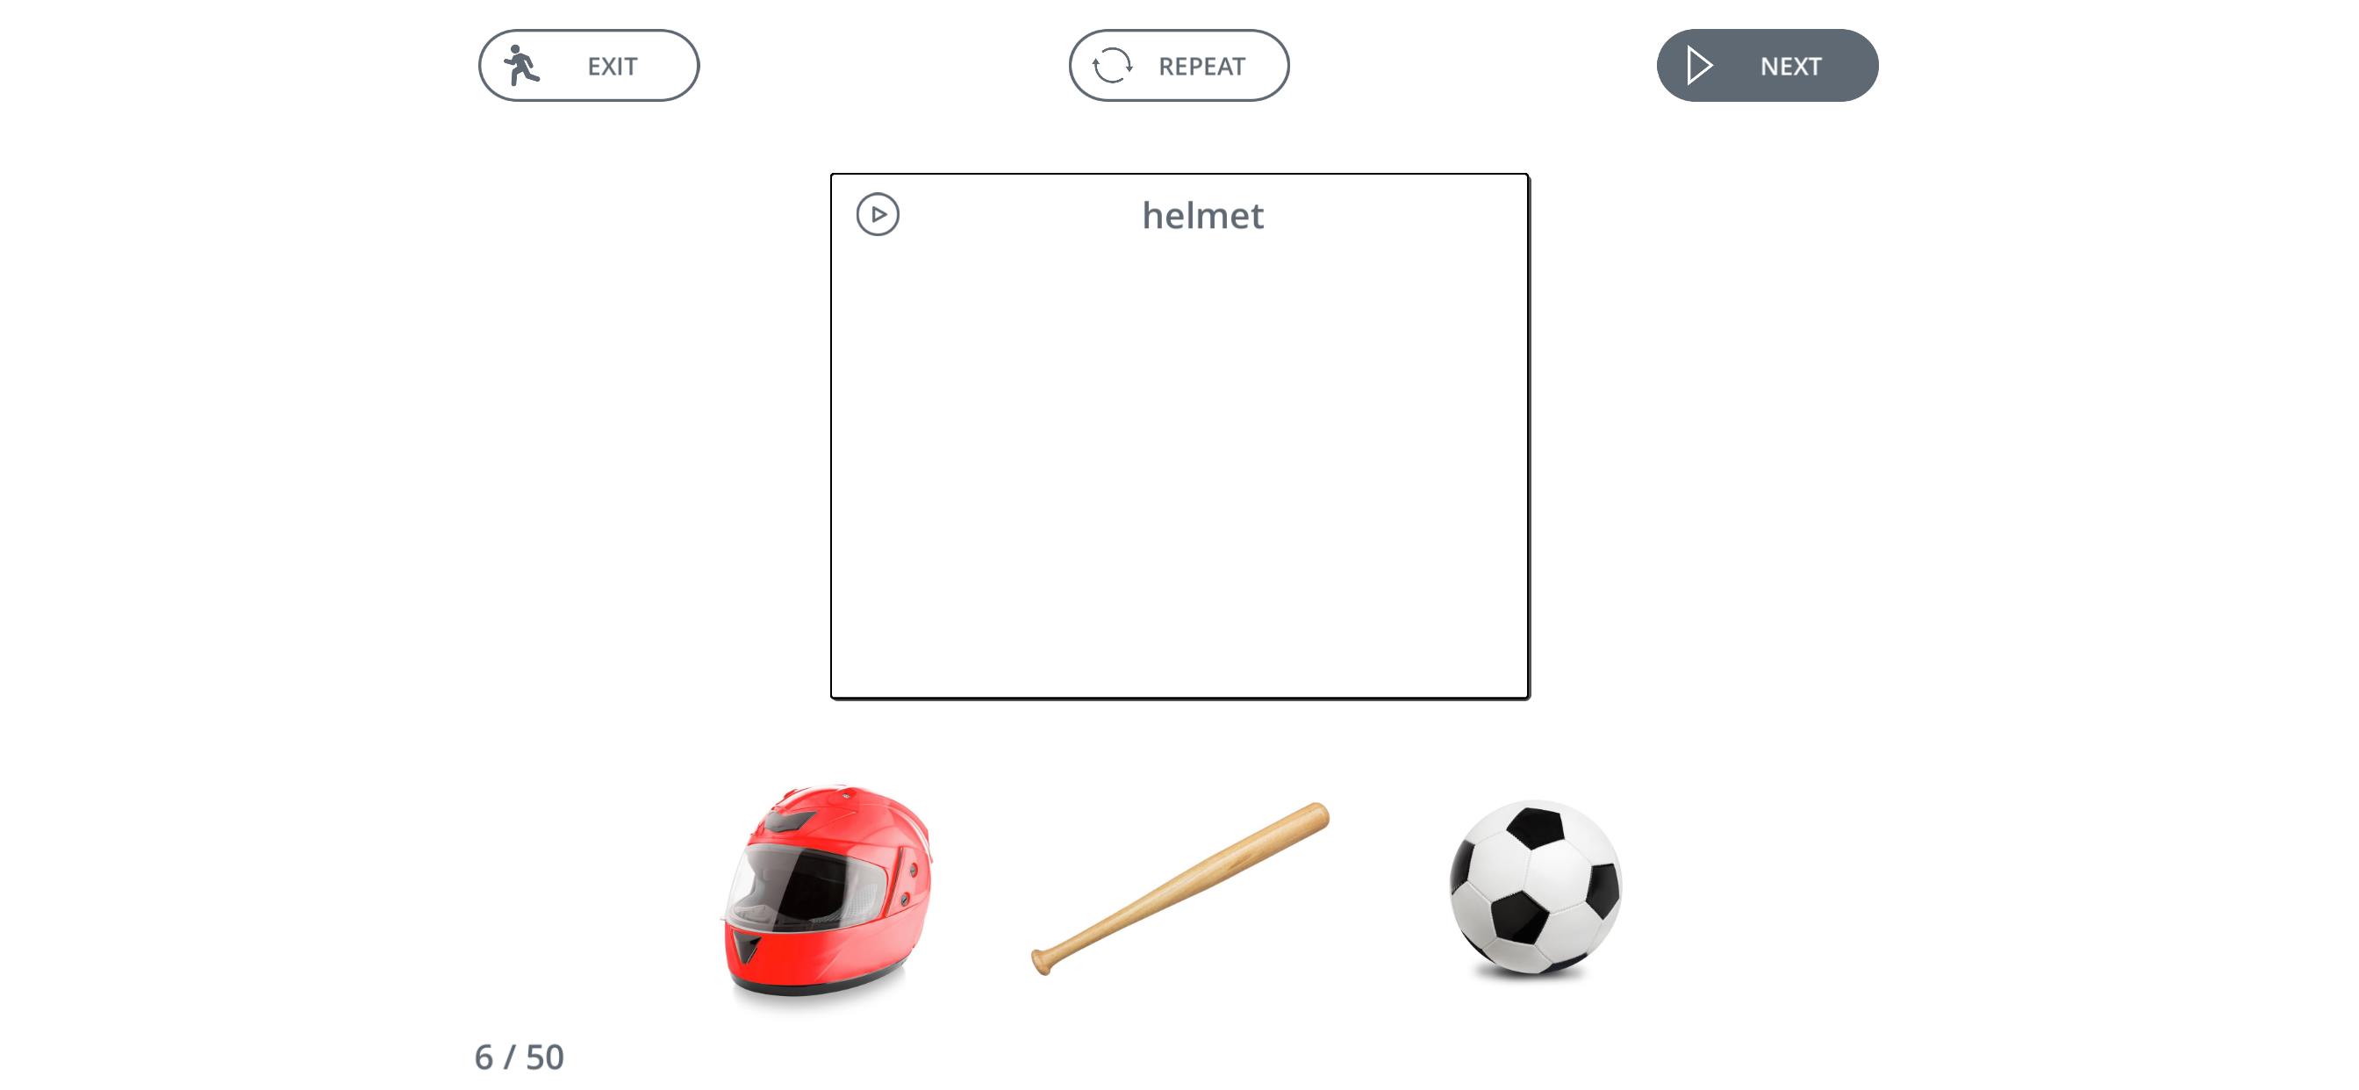Click the circular arrows icon on REPEAT

click(x=1112, y=65)
